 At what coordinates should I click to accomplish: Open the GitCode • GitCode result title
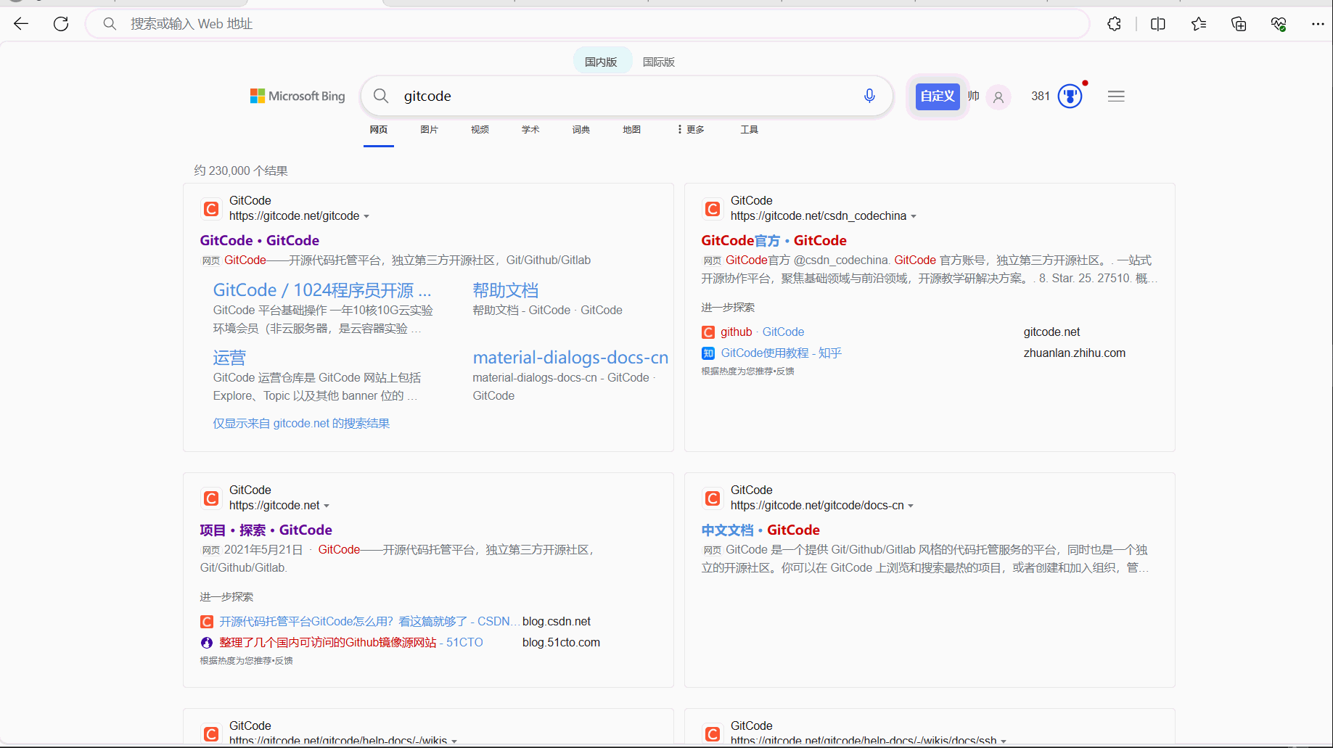(260, 240)
